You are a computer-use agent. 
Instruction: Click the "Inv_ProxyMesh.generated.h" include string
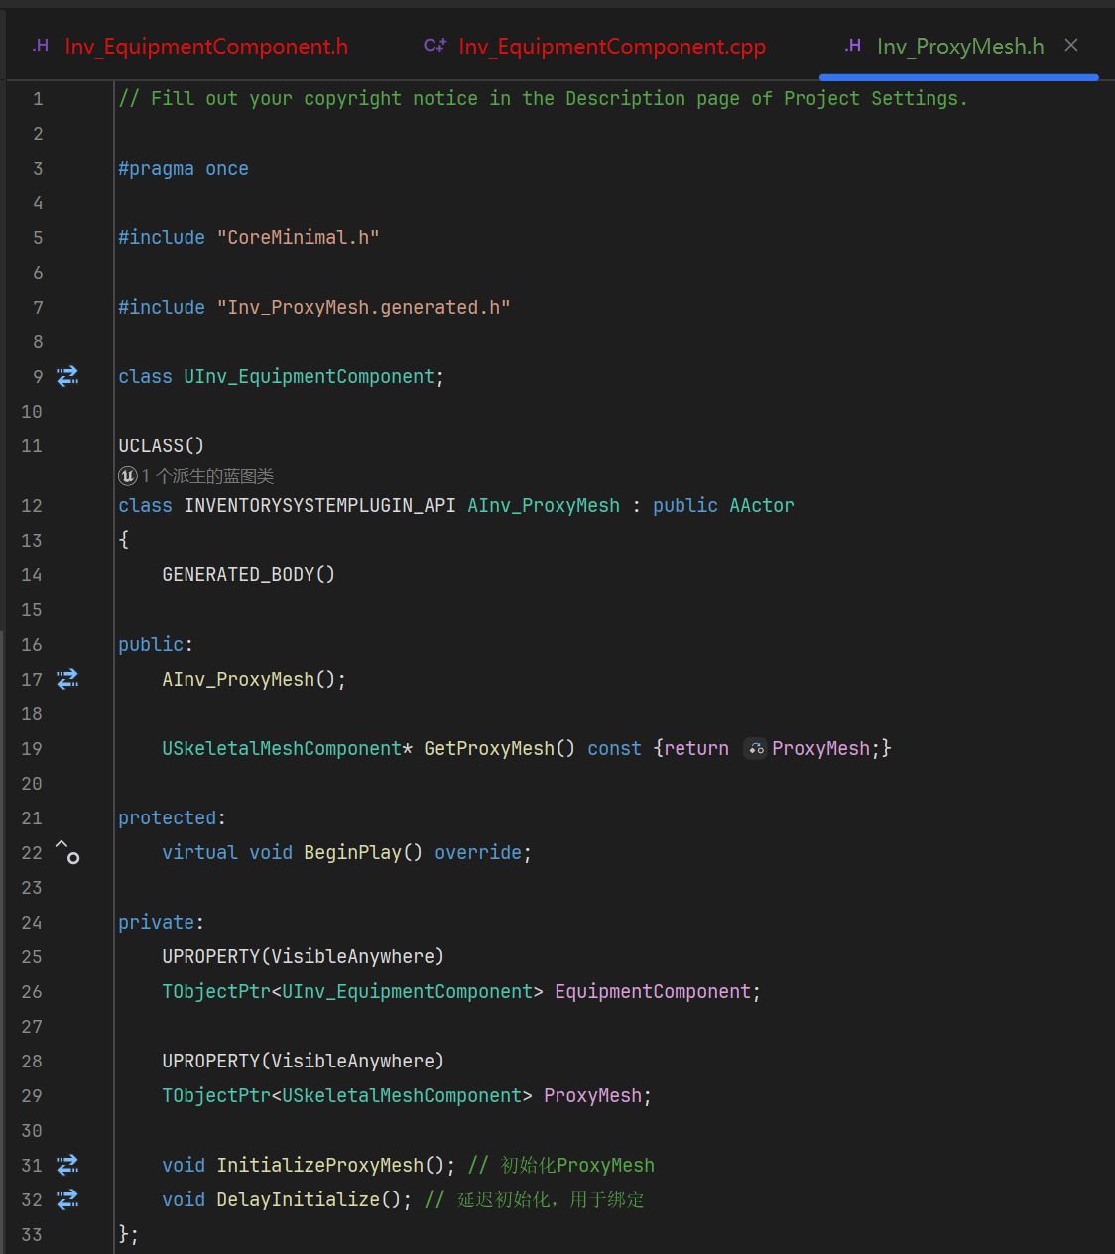363,308
